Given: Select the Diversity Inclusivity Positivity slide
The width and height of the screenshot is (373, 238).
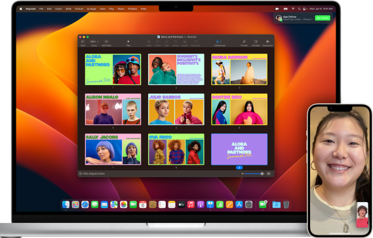Looking at the screenshot, I should click(176, 69).
